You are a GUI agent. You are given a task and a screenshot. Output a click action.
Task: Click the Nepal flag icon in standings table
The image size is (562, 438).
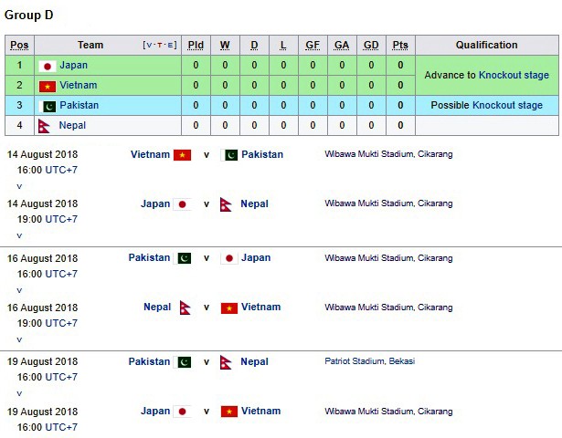pos(44,126)
